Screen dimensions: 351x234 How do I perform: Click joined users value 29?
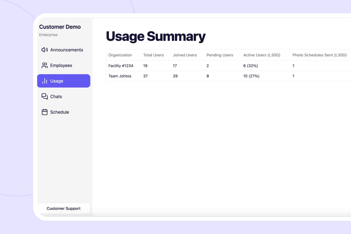click(175, 76)
